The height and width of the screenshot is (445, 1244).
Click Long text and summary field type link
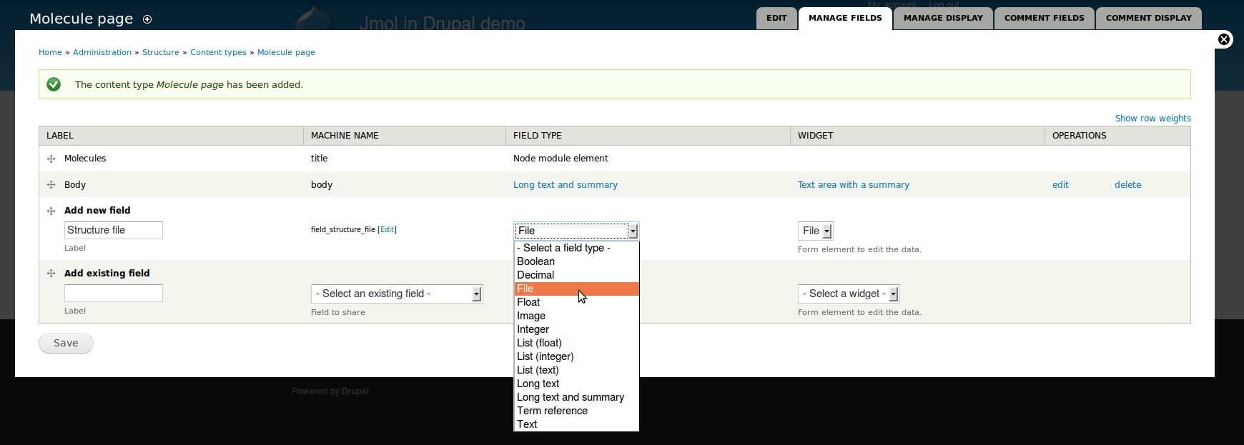click(x=566, y=185)
